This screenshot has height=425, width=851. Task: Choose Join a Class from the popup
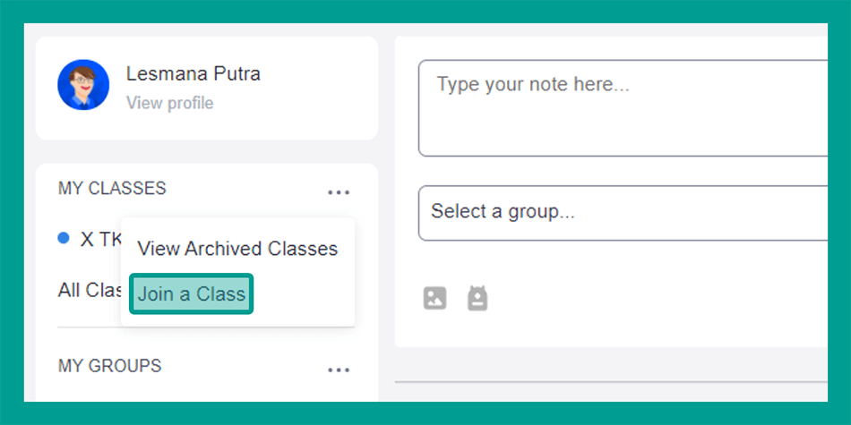(191, 293)
